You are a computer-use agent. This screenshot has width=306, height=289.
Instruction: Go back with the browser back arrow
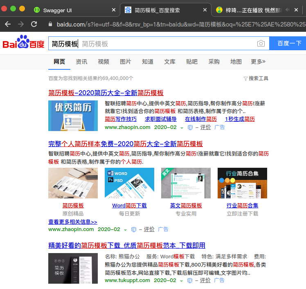8,24
